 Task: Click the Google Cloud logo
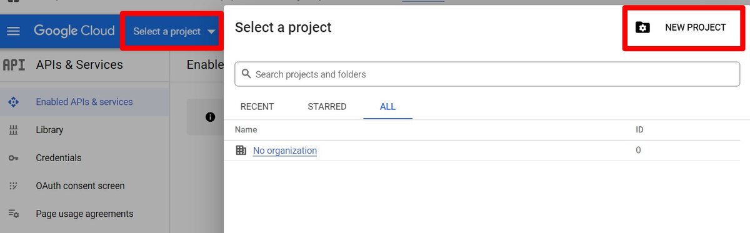[x=74, y=31]
